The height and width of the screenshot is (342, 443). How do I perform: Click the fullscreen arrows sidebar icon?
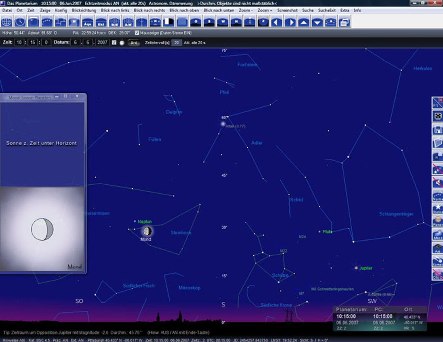coord(437,116)
